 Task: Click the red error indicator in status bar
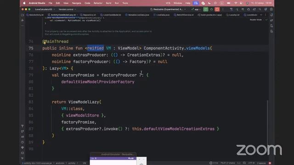tap(270, 163)
